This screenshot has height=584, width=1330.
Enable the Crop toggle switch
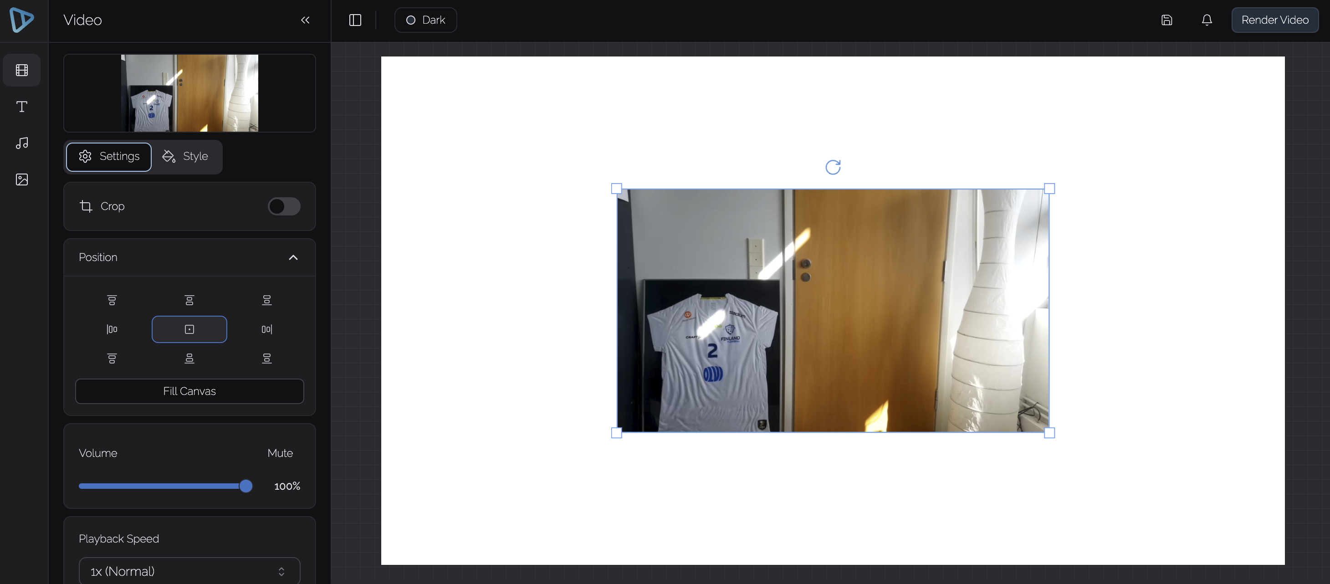tap(283, 206)
